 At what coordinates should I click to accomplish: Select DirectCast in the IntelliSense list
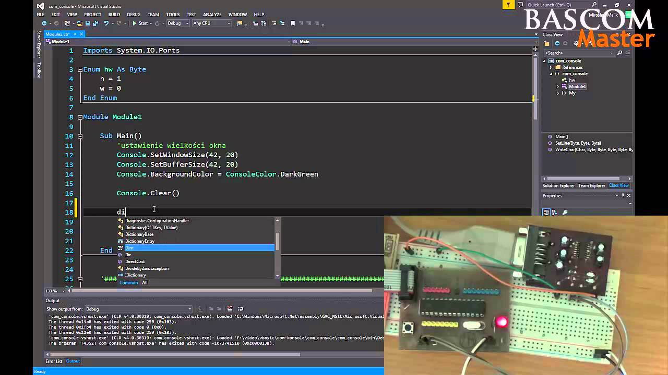(196, 261)
